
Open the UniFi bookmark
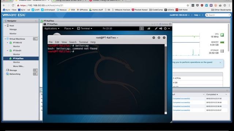pos(35,10)
